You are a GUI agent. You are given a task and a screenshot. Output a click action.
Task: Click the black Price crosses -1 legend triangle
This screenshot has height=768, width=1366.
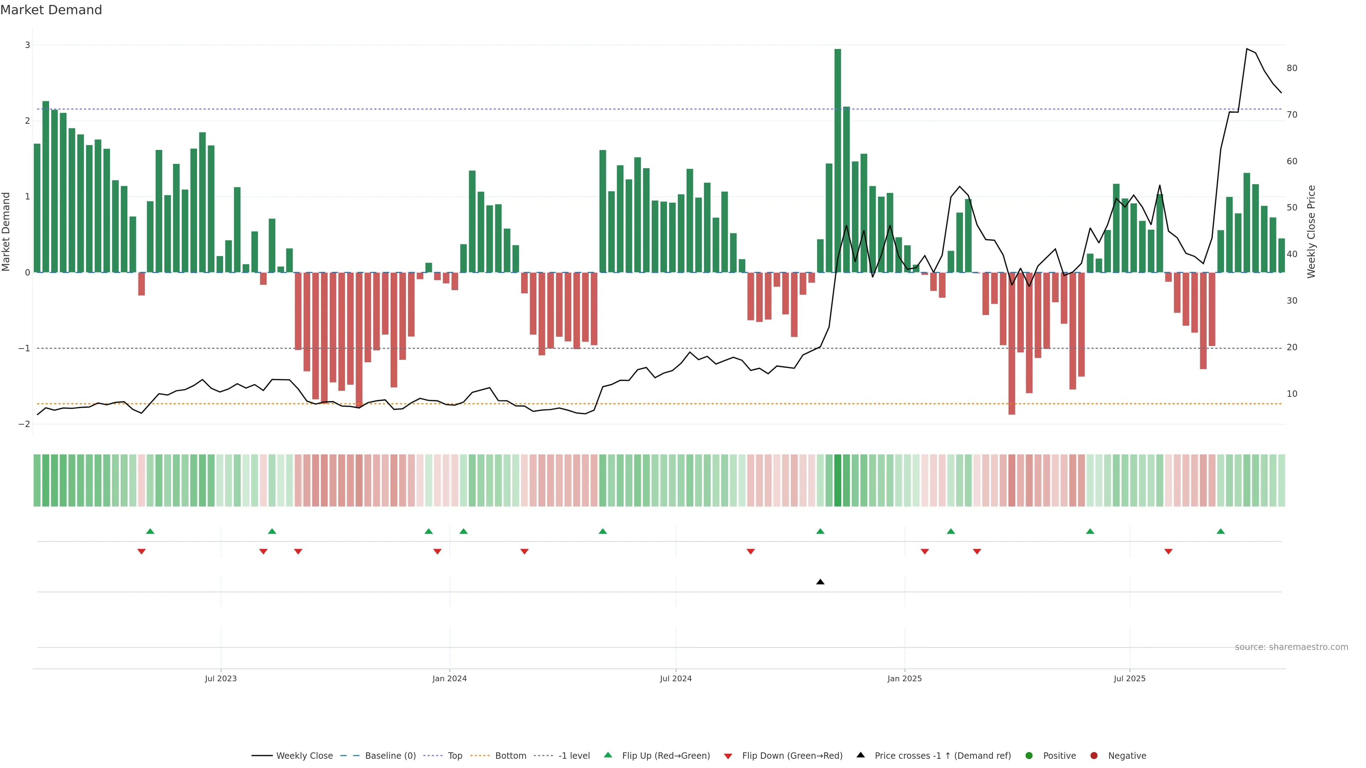861,755
